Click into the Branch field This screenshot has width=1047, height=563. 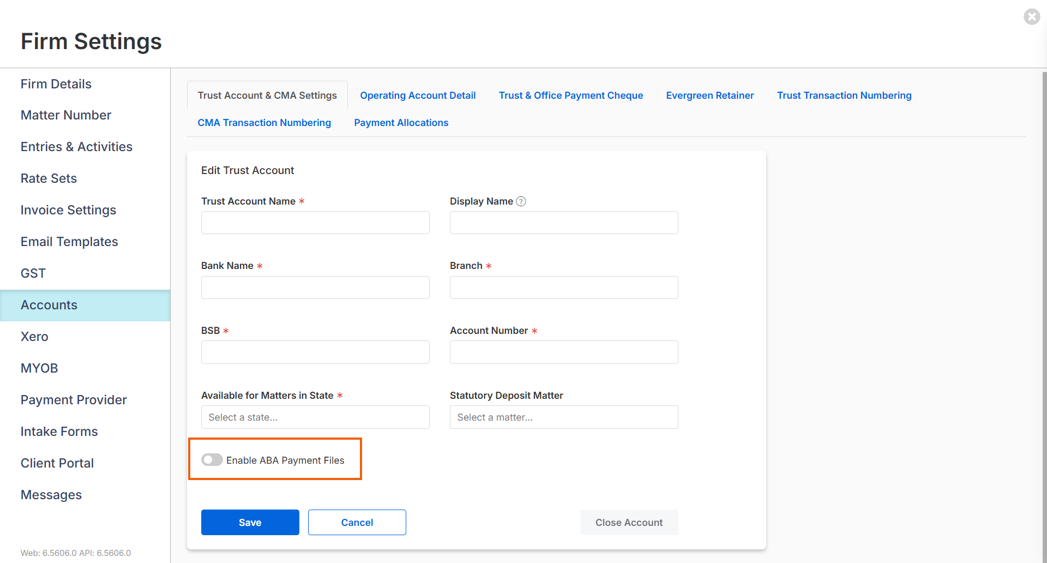point(564,288)
